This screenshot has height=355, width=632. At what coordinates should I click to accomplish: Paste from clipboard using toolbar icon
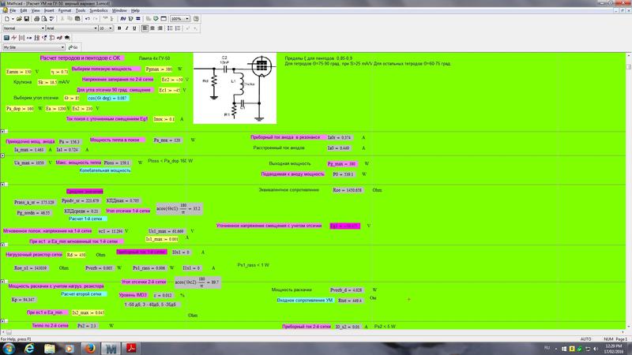tap(77, 18)
